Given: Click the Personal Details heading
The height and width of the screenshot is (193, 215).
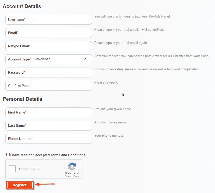Looking at the screenshot, I should [x=22, y=99].
